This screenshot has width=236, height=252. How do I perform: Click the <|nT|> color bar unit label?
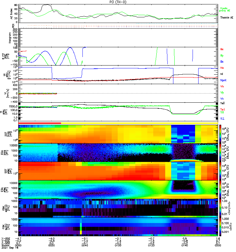click(231, 226)
